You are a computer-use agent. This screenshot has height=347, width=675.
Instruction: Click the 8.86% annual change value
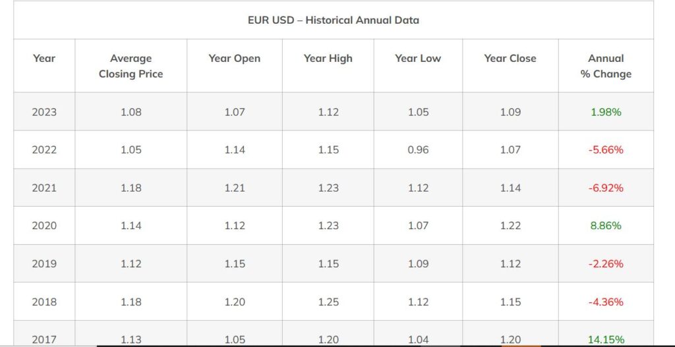pos(606,225)
